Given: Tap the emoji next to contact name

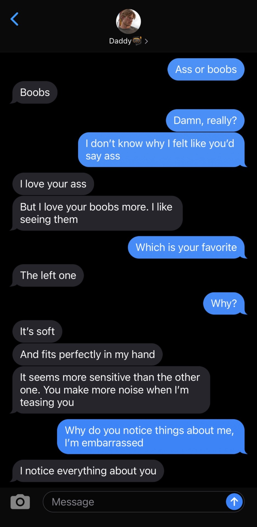Looking at the screenshot, I should (137, 41).
